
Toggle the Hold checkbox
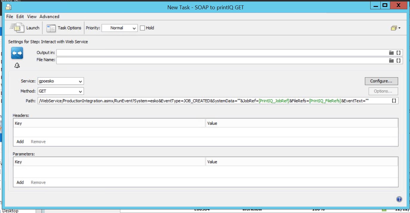[x=143, y=28]
